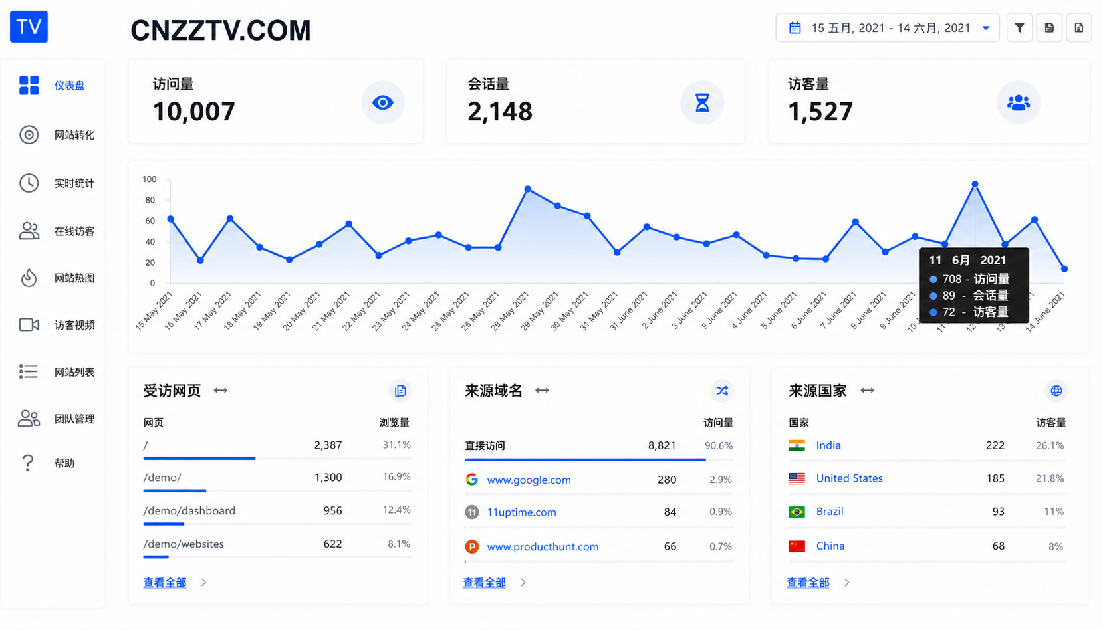This screenshot has height=630, width=1103.
Task: Click the 网站热图 flame icon
Action: [x=29, y=278]
